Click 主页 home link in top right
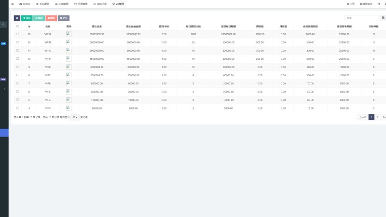The width and height of the screenshot is (386, 217). (x=351, y=4)
